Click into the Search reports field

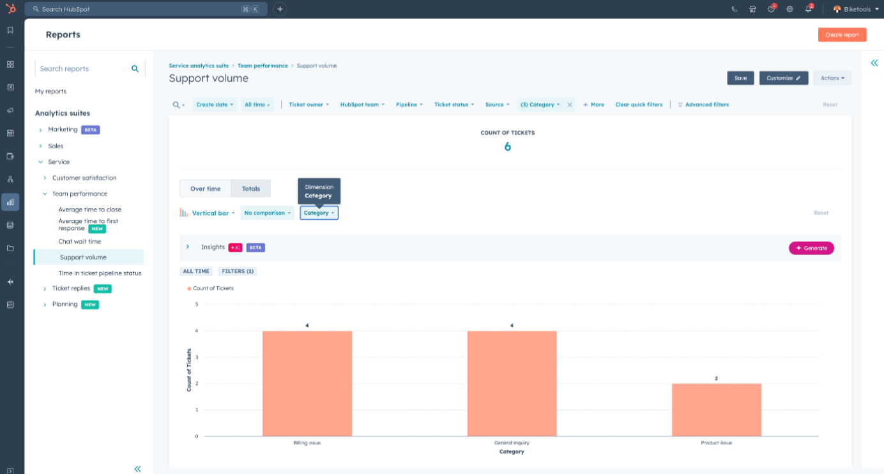pyautogui.click(x=83, y=68)
